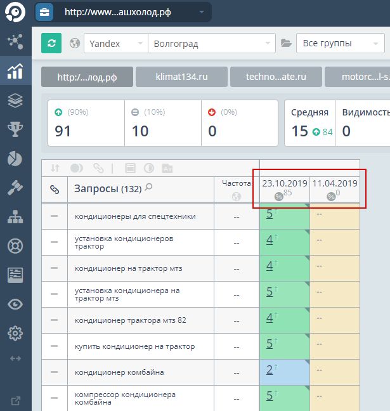Open the pie chart sidebar section

(15, 159)
